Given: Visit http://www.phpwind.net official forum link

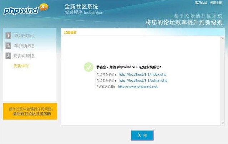Looking at the screenshot, I should (138, 87).
